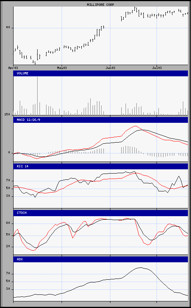Click the ADX panel header
191x308 pixels.
(101, 259)
